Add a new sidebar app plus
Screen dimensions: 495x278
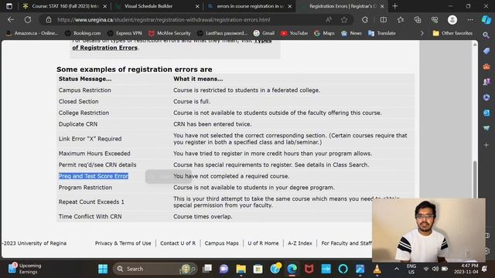coord(486,145)
